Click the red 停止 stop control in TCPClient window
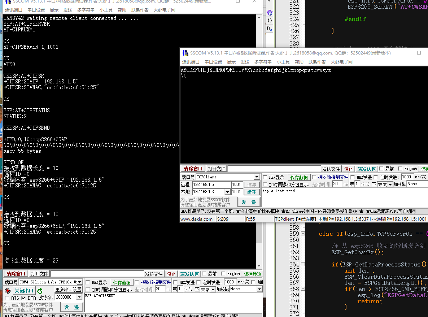This screenshot has width=428, height=317. tap(348, 168)
